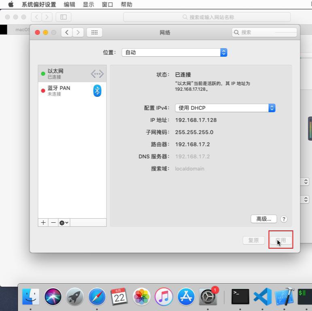Close the Network preferences window
Image resolution: width=312 pixels, height=311 pixels.
37,32
